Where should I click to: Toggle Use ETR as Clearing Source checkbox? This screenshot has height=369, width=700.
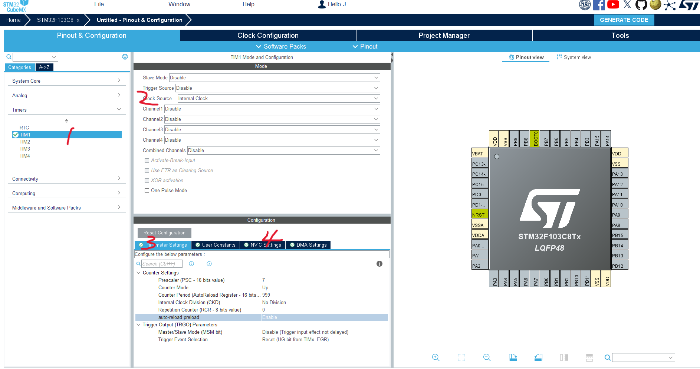[147, 171]
